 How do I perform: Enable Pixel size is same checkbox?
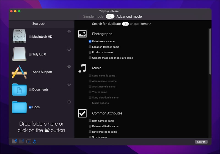(90, 52)
